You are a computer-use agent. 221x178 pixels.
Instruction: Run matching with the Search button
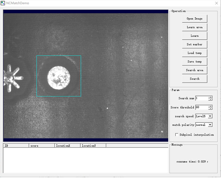point(194,79)
